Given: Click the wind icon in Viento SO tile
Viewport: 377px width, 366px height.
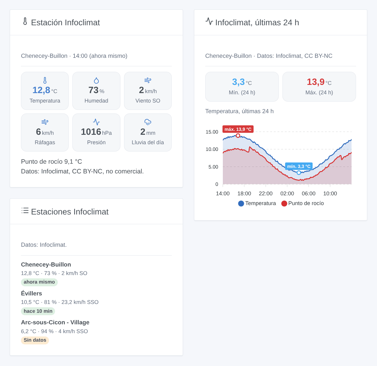Looking at the screenshot, I should pyautogui.click(x=148, y=80).
